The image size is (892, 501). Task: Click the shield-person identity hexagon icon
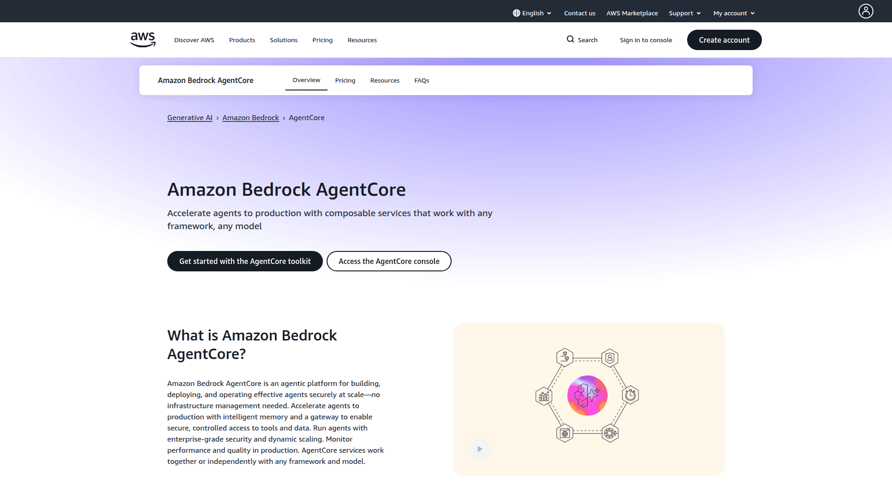(610, 358)
